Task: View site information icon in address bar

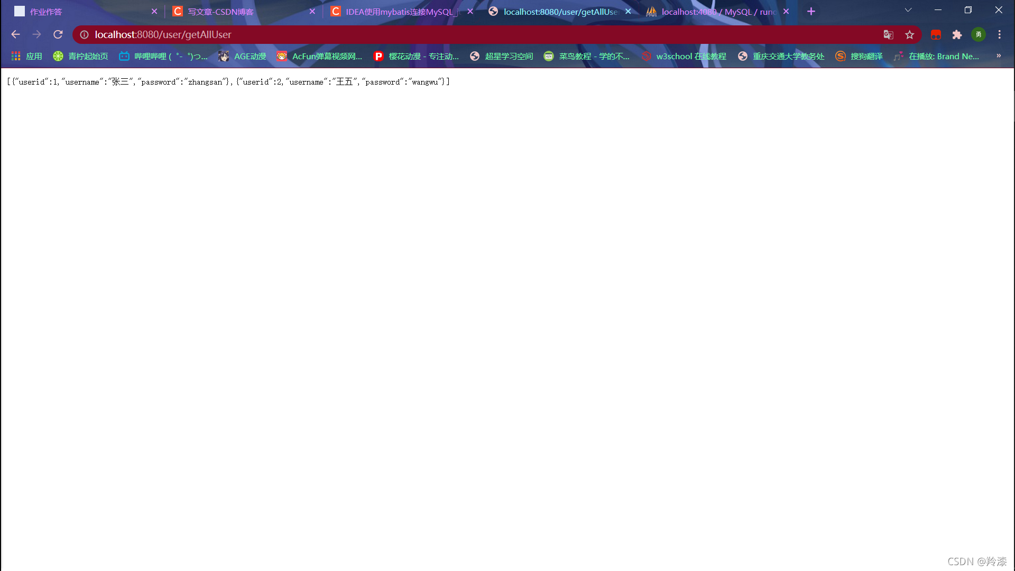Action: [x=84, y=34]
